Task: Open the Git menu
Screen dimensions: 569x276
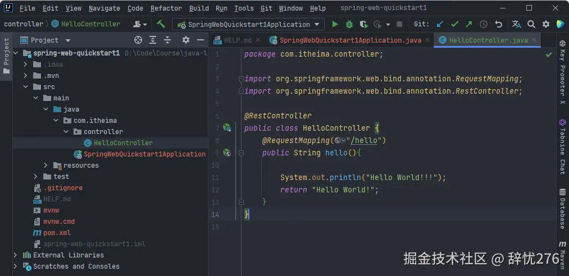Action: 266,8
